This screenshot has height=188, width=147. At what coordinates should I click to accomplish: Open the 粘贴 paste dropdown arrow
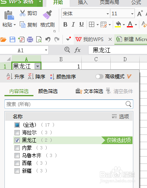[x=14, y=25]
